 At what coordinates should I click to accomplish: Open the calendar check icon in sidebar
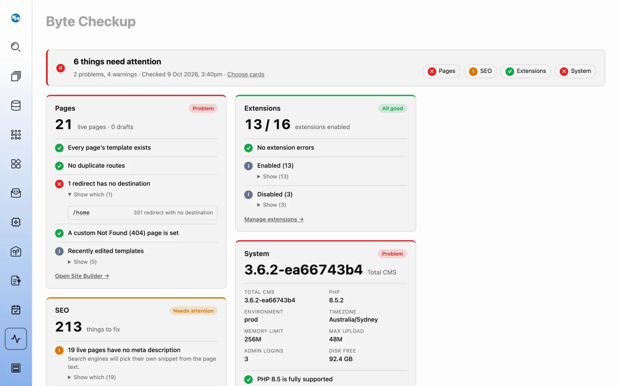click(16, 310)
